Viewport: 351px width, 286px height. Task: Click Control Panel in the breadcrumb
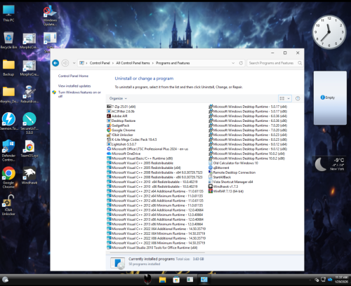[x=100, y=63]
